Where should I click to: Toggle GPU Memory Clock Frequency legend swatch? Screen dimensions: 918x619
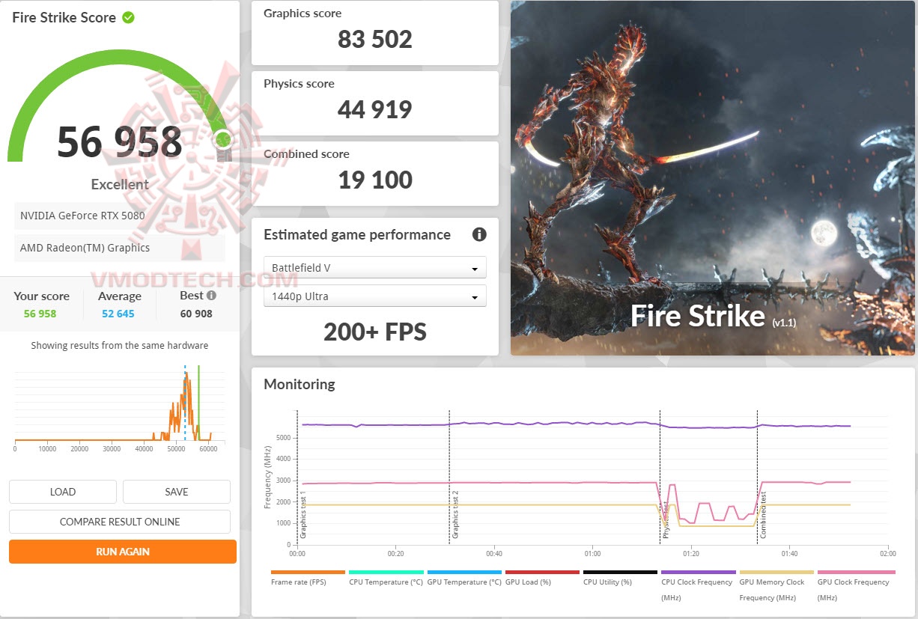tap(776, 572)
